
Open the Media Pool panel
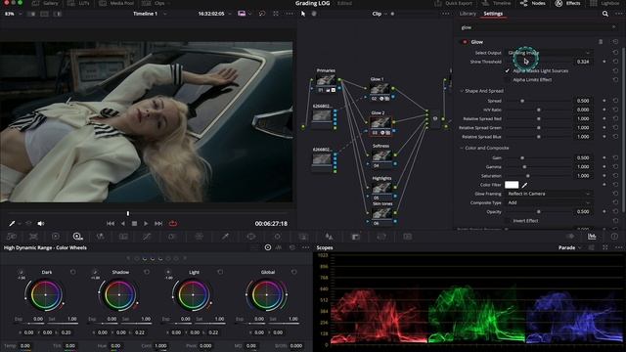point(116,3)
